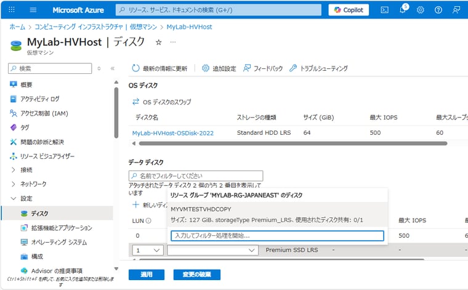This screenshot has width=468, height=290.
Task: Open 拡張機能とアプリケーション item
Action: 62,228
